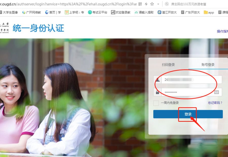This screenshot has height=157, width=228.
Task: Click the lightning bolt speed-mode icon
Action: click(x=146, y=4)
